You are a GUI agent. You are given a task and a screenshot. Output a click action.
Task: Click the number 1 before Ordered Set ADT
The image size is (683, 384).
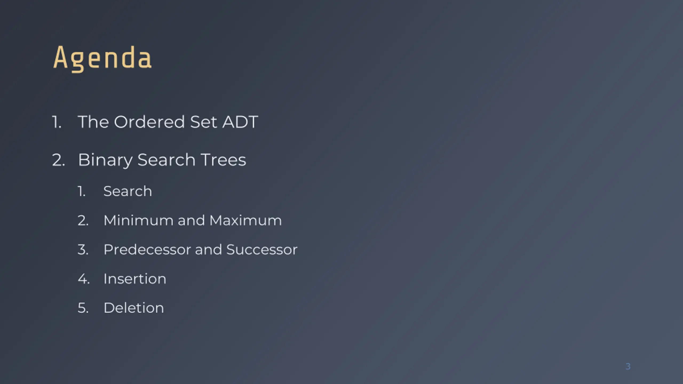click(x=57, y=122)
